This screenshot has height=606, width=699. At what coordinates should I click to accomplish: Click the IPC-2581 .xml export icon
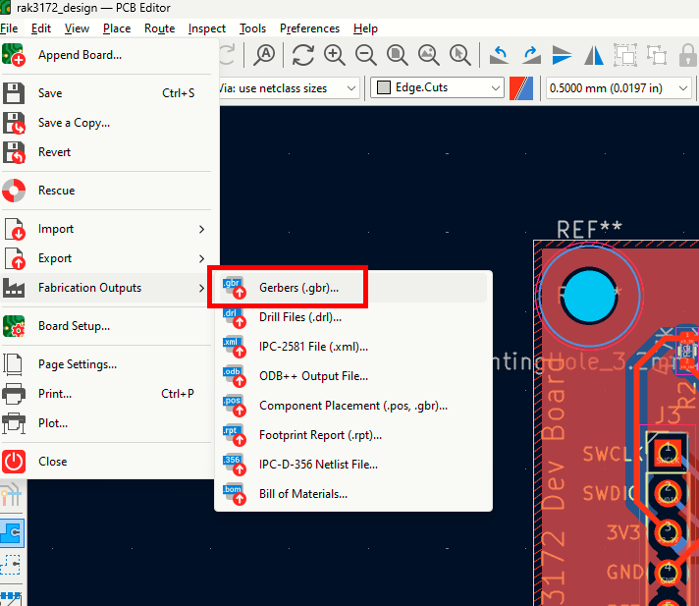pos(234,347)
